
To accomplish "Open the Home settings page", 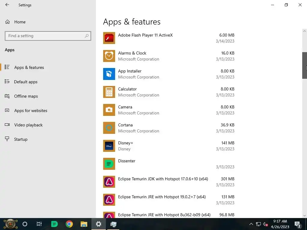I will coord(20,22).
